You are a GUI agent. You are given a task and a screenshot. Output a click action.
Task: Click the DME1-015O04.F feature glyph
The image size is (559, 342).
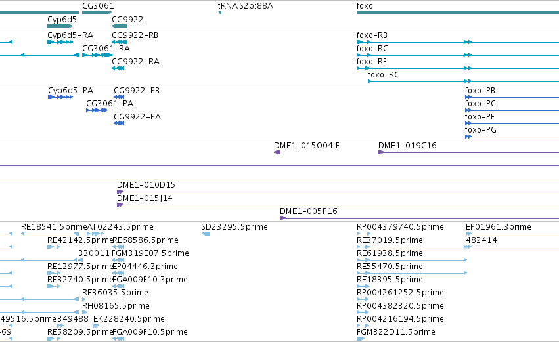coord(277,152)
